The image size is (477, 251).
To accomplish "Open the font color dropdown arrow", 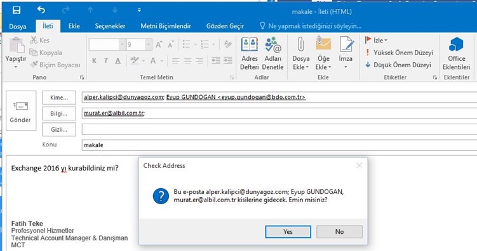I will [162, 61].
